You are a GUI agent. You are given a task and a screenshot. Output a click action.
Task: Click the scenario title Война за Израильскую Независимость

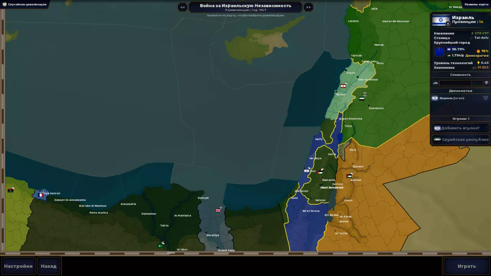click(x=245, y=6)
